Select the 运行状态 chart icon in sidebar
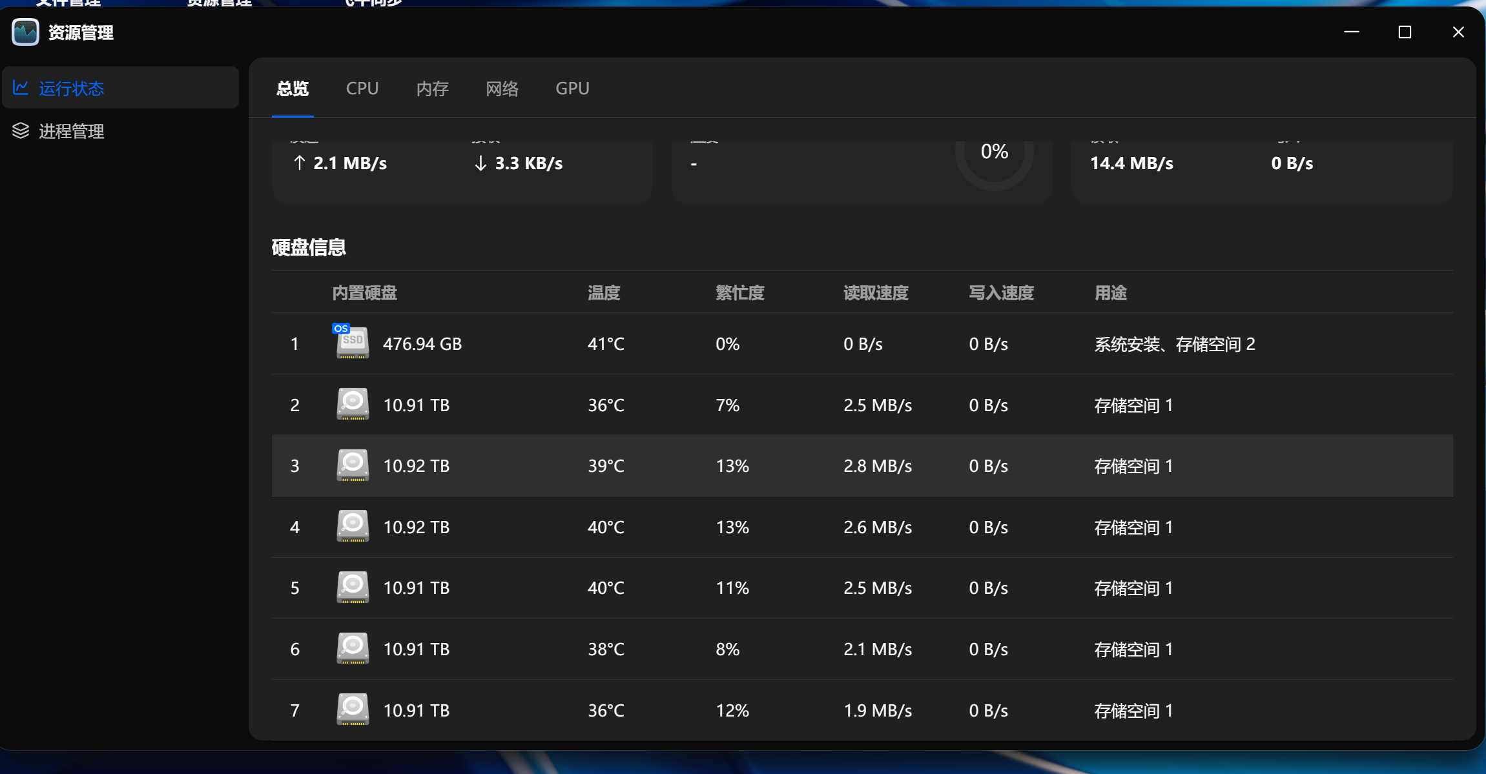 click(21, 88)
